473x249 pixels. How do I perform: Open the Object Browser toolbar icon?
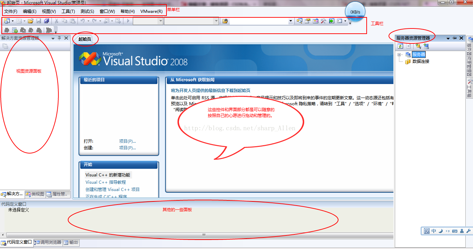pos(315,21)
